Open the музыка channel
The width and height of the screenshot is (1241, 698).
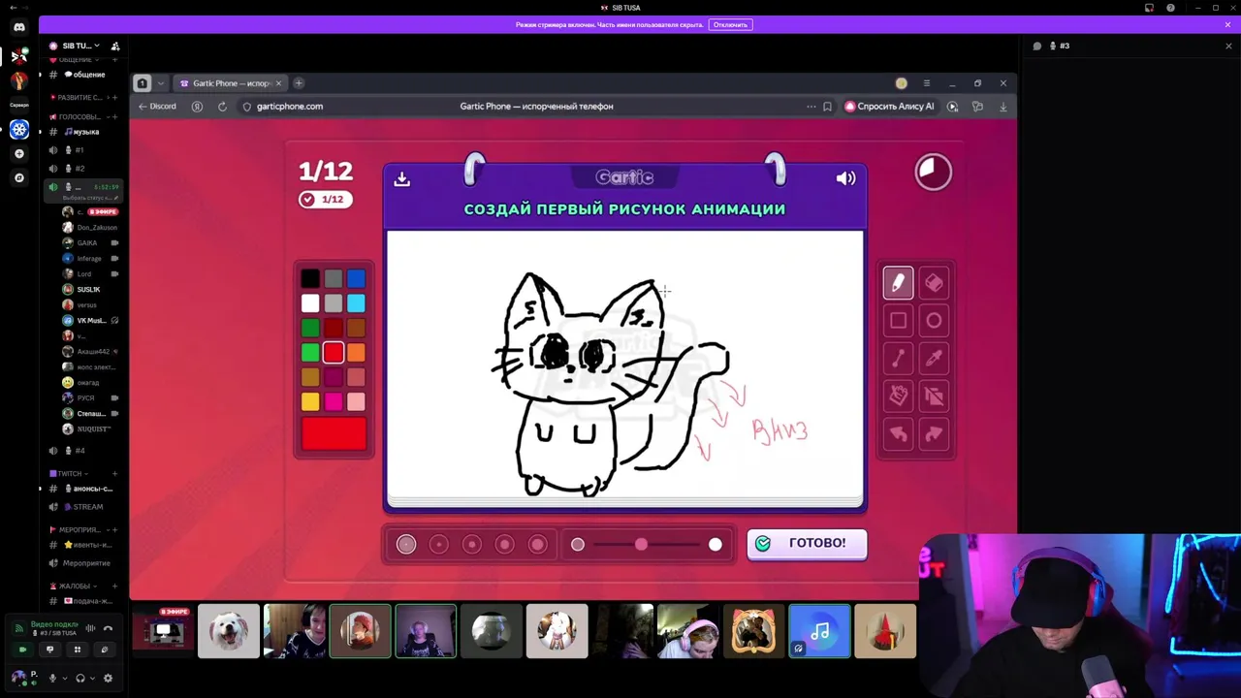83,132
